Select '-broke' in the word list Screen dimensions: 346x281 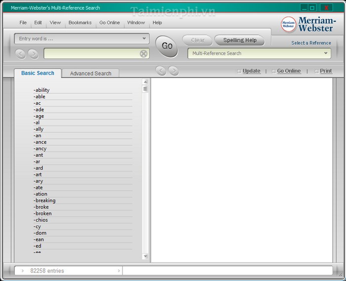point(41,207)
